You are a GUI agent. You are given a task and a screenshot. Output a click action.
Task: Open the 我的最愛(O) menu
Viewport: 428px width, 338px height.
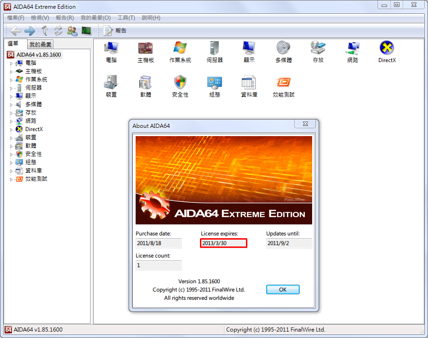coord(96,18)
